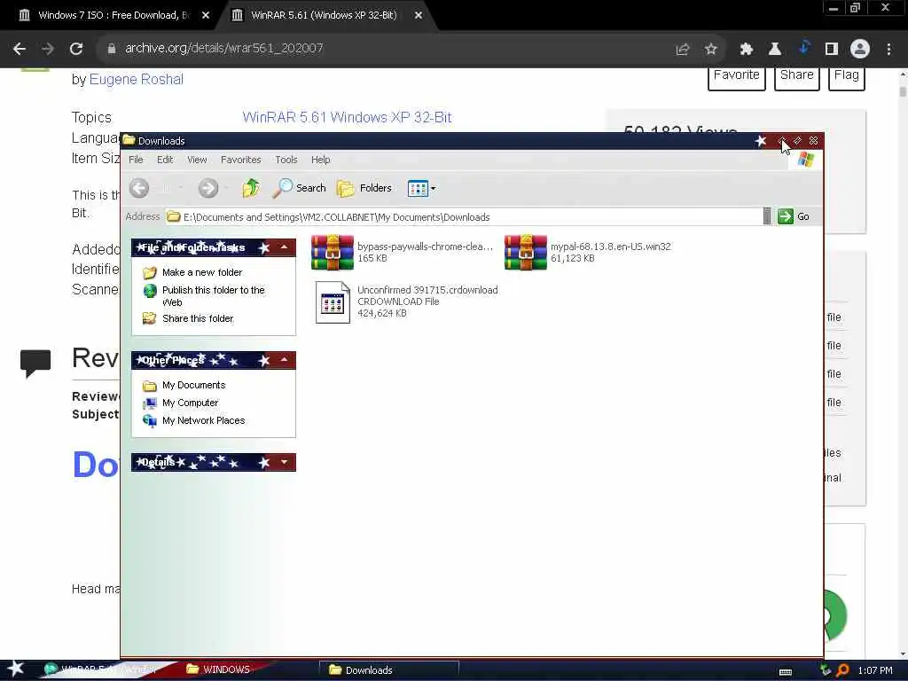Open the Tools menu in Downloads window
The height and width of the screenshot is (681, 908).
tap(286, 160)
